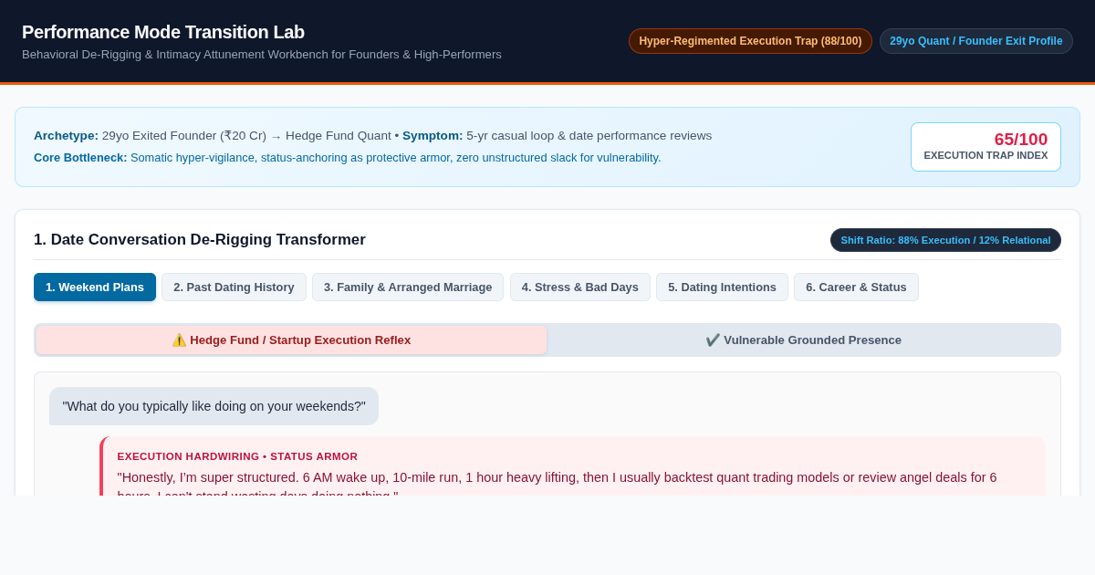Open the Career & Status tab
The height and width of the screenshot is (575, 1095).
[856, 287]
